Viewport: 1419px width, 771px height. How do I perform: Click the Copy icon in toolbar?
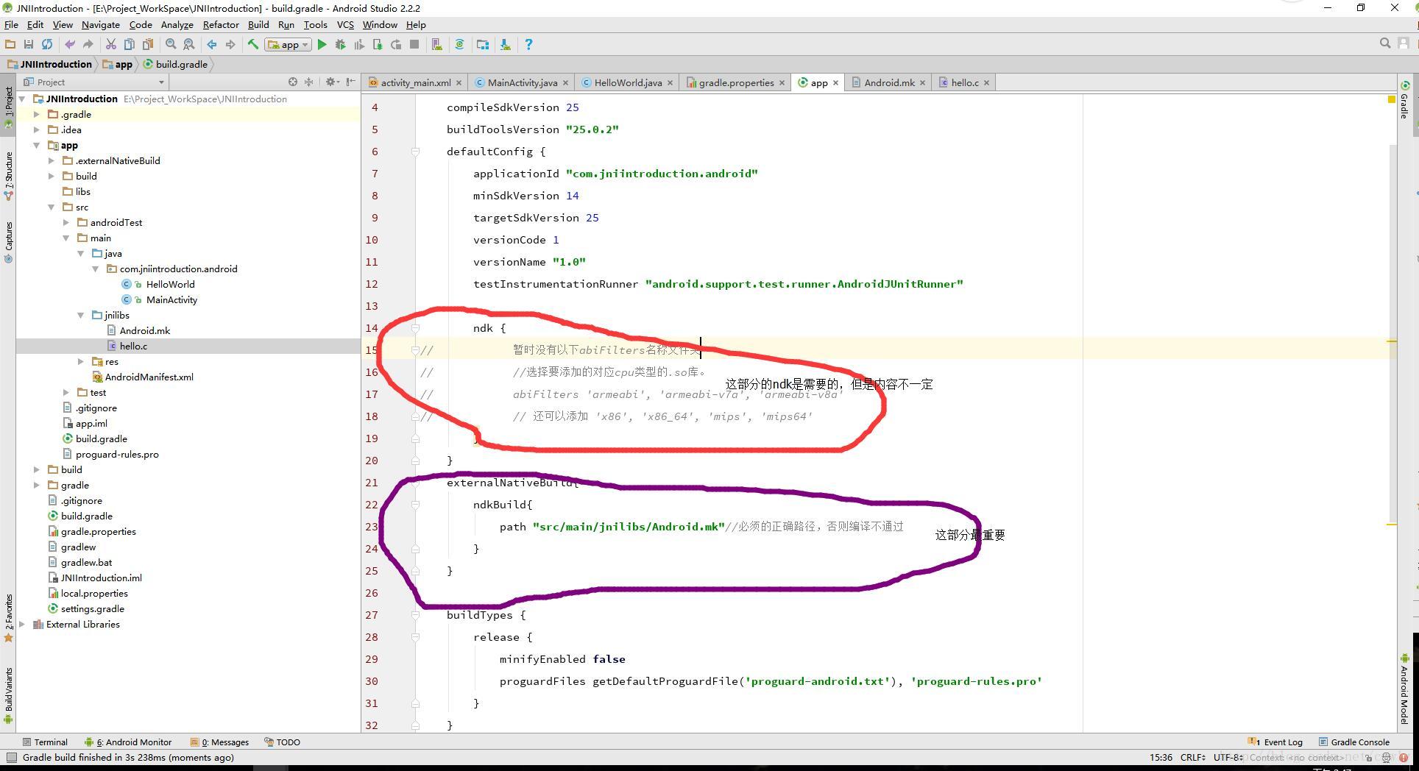(x=129, y=45)
